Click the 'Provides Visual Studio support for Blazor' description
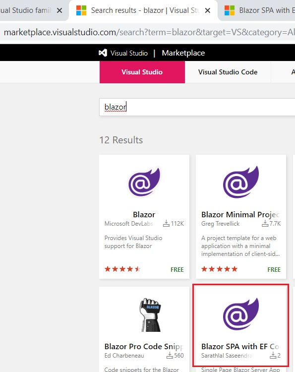The height and width of the screenshot is (372, 295). [x=133, y=242]
